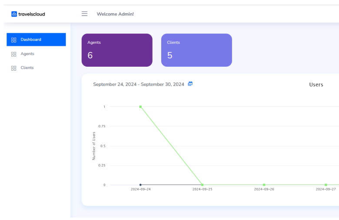339x220 pixels.
Task: Select the green data point at 2024-09-27
Action: click(x=326, y=185)
